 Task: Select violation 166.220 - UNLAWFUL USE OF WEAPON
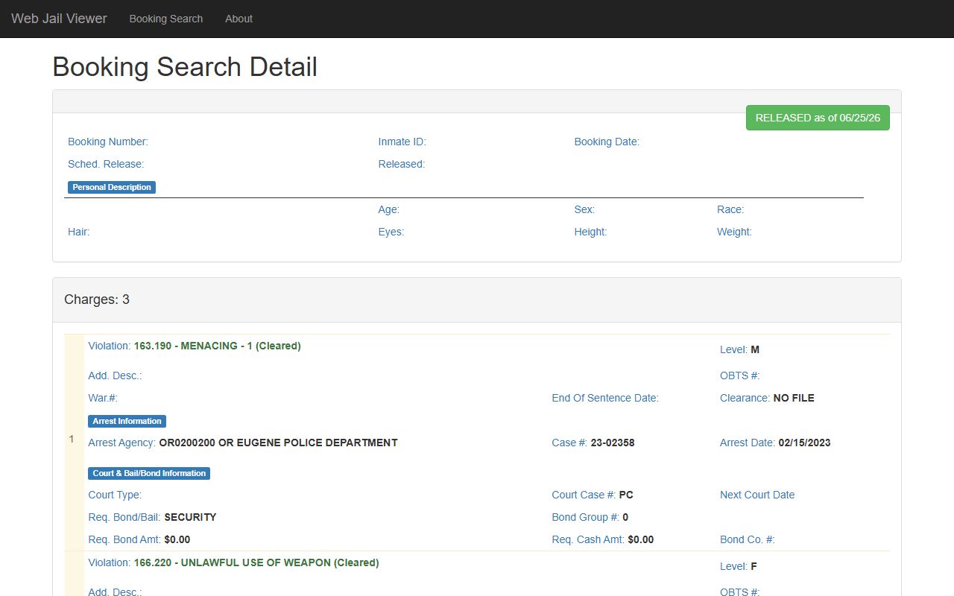[x=256, y=562]
